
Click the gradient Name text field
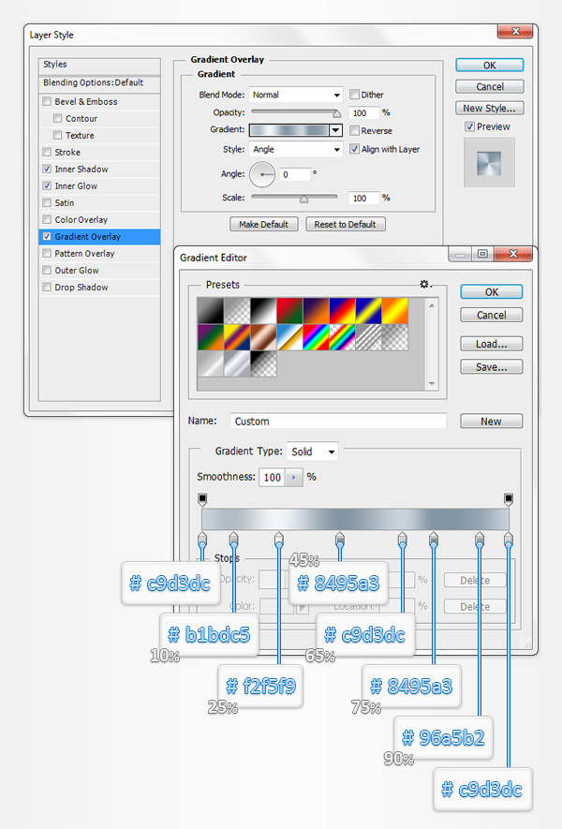[x=337, y=422]
